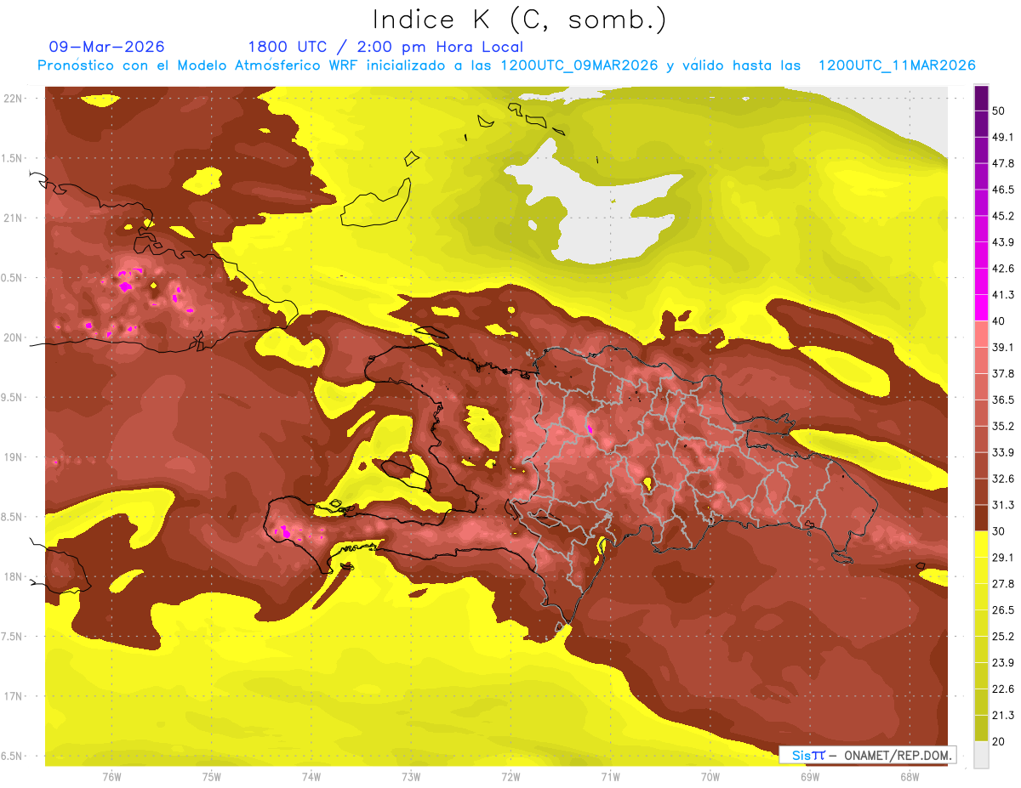
Task: Pick the "31.3" colorbar value
Action: [1002, 505]
